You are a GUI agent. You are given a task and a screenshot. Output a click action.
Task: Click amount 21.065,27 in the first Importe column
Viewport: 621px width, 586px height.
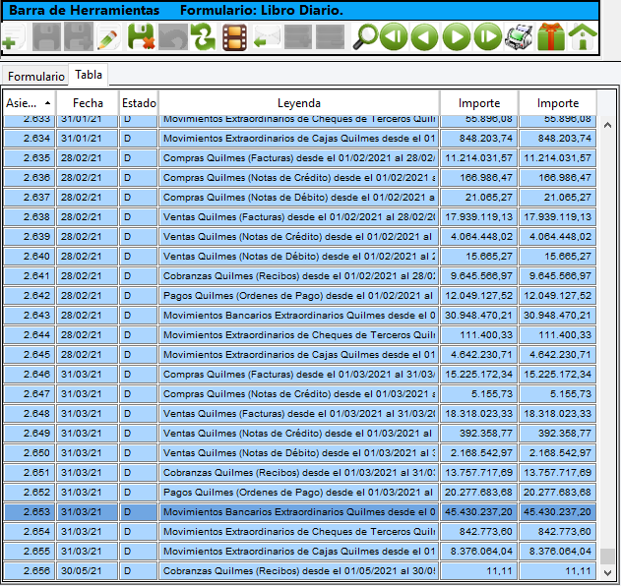[479, 197]
